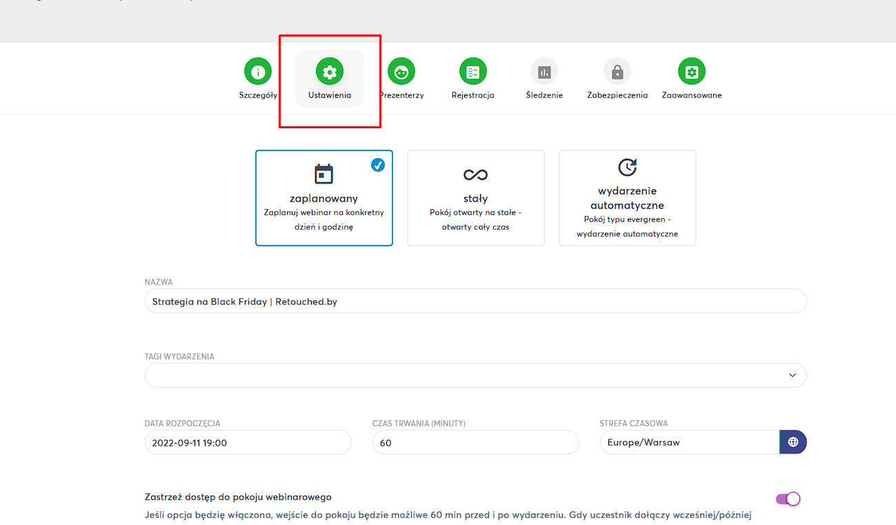
Task: Open the Prezenterzy face icon step
Action: 401,71
